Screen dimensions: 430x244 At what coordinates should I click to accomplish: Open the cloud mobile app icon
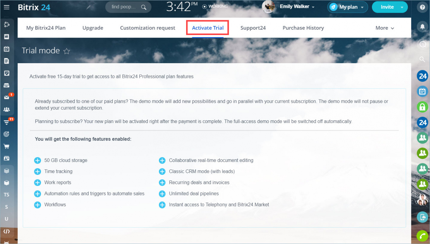tap(422, 217)
